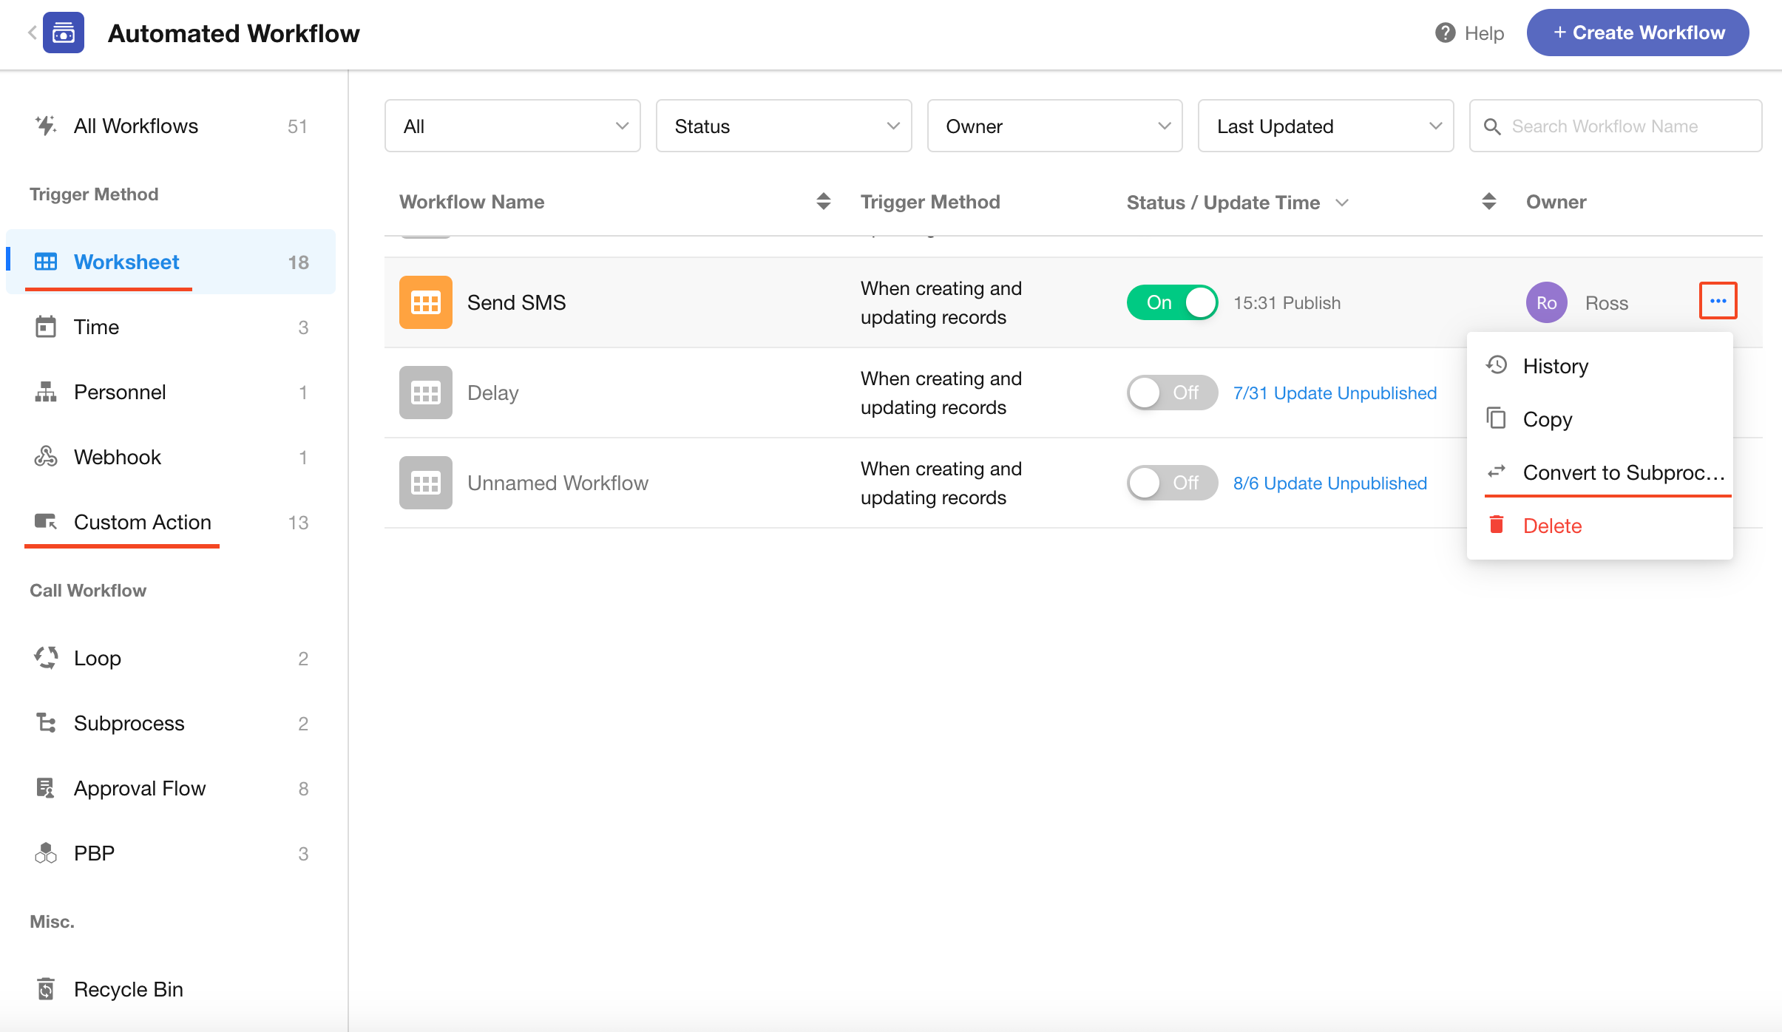Screen dimensions: 1782x1032
Task: Open the Status filter dropdown
Action: [783, 126]
